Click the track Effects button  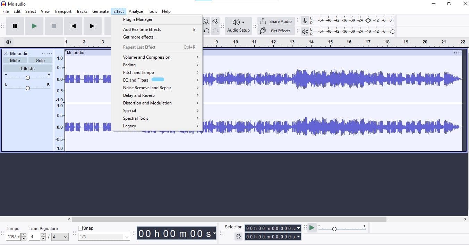point(28,68)
